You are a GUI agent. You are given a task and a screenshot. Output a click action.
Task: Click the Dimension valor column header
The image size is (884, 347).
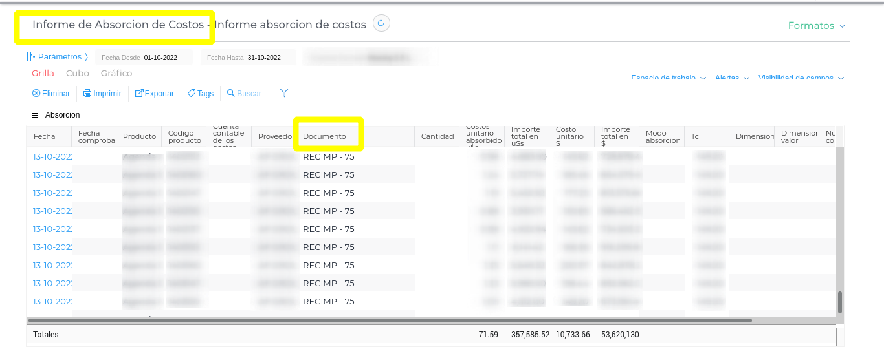point(797,136)
